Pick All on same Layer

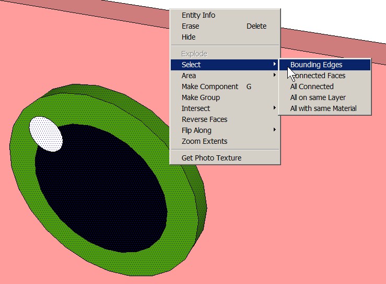[x=318, y=97]
